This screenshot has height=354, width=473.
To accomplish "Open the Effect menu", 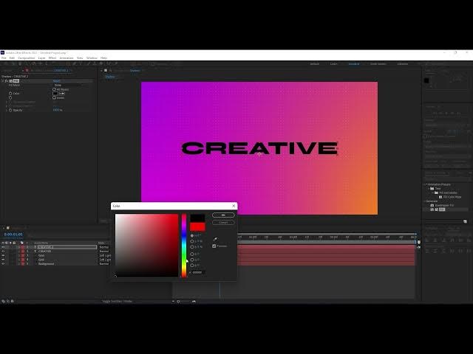I will (x=52, y=58).
